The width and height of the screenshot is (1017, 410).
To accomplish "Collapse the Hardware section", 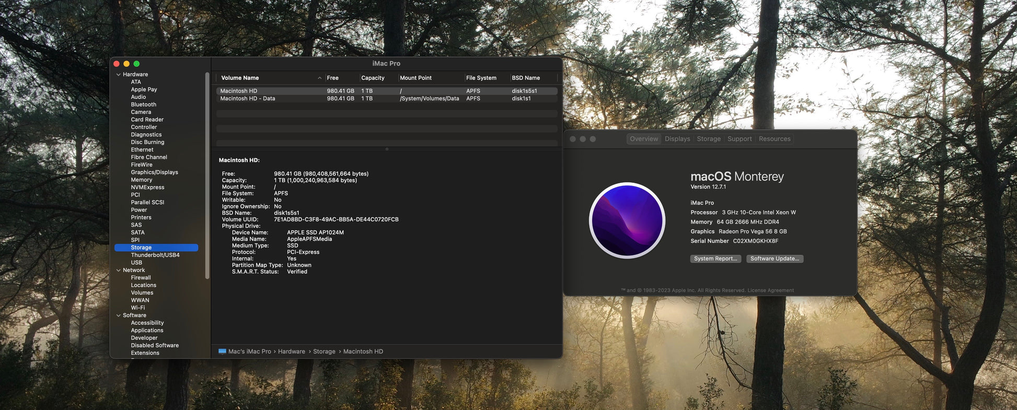I will (119, 75).
